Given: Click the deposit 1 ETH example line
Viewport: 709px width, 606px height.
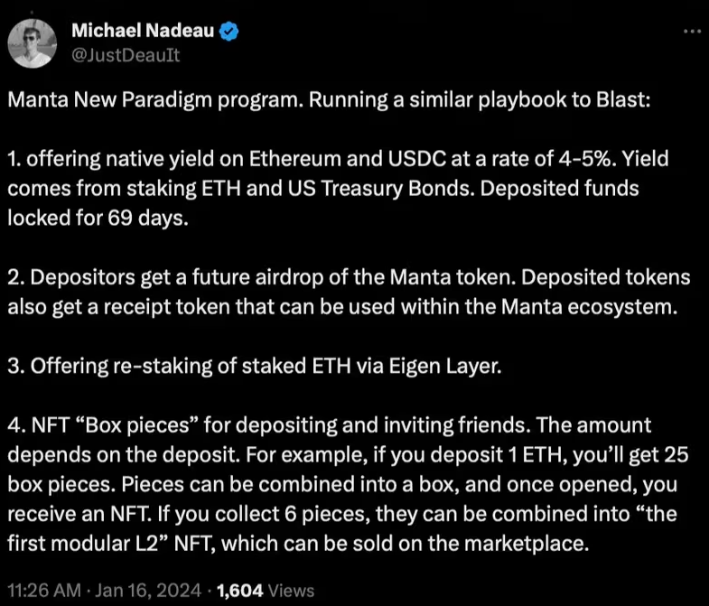Looking at the screenshot, I should (348, 454).
